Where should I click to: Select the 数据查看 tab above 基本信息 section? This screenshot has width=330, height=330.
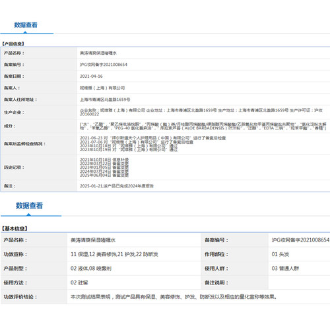(x=29, y=205)
